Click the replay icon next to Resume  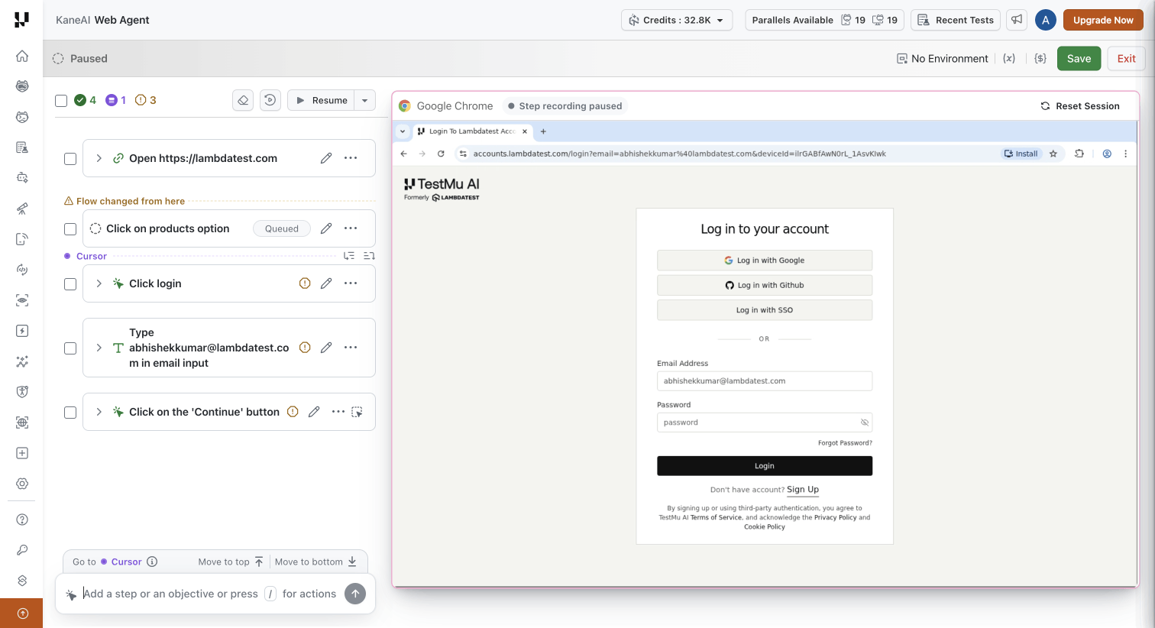tap(270, 100)
